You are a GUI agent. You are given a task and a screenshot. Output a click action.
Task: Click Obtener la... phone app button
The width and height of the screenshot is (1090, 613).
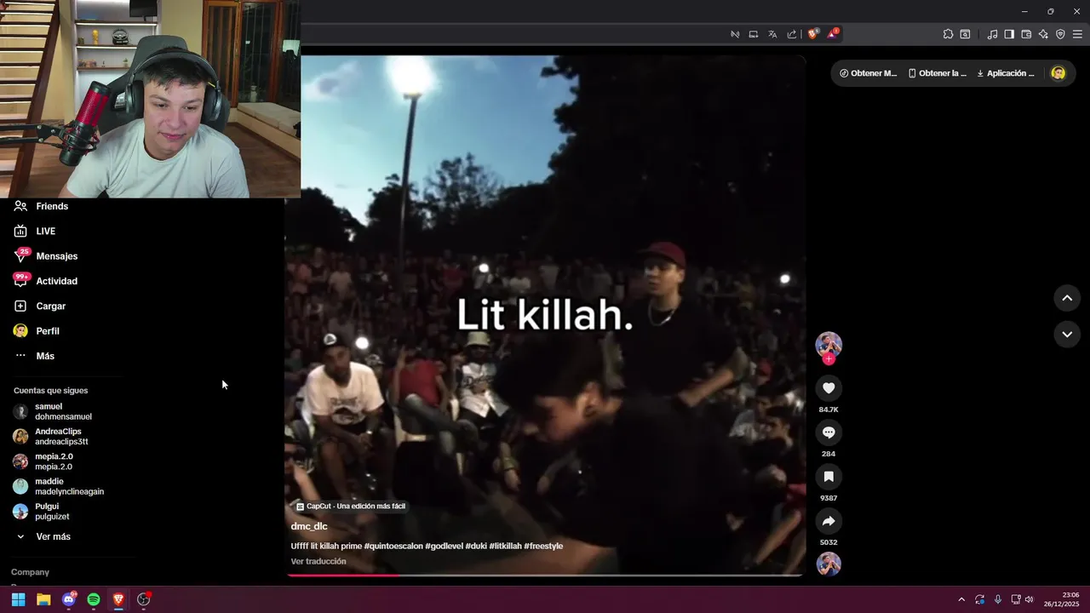[938, 73]
